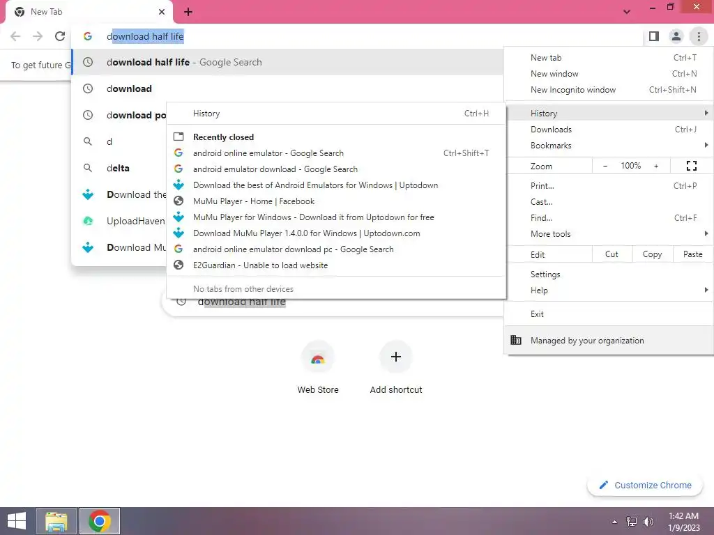This screenshot has height=535, width=714.
Task: Reopen MuMu Player for Windows Uptodown page
Action: pyautogui.click(x=337, y=217)
